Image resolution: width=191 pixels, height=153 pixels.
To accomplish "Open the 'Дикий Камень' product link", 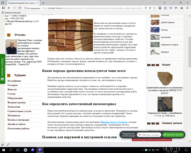I will tap(168, 22).
